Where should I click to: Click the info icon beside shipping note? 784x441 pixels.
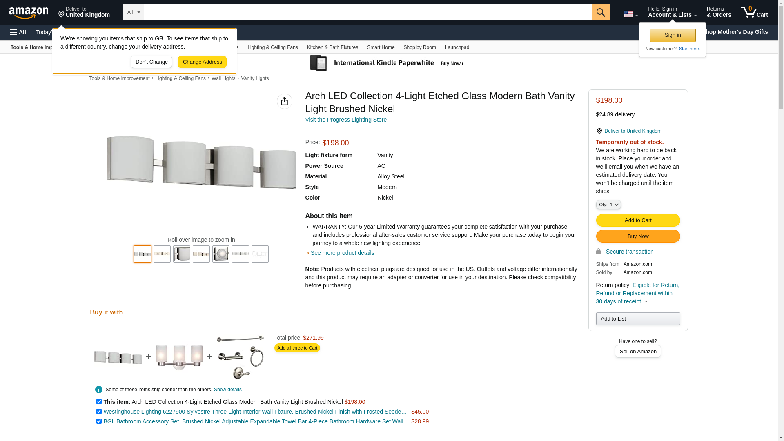(99, 390)
